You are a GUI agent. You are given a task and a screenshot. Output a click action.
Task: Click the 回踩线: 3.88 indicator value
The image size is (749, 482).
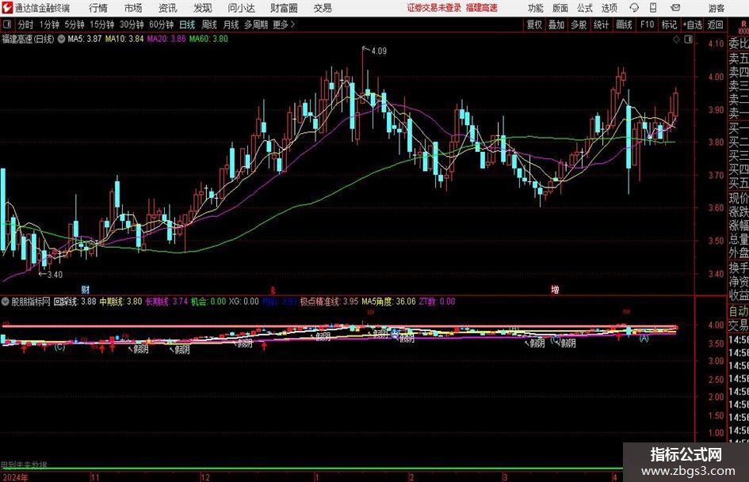click(75, 302)
